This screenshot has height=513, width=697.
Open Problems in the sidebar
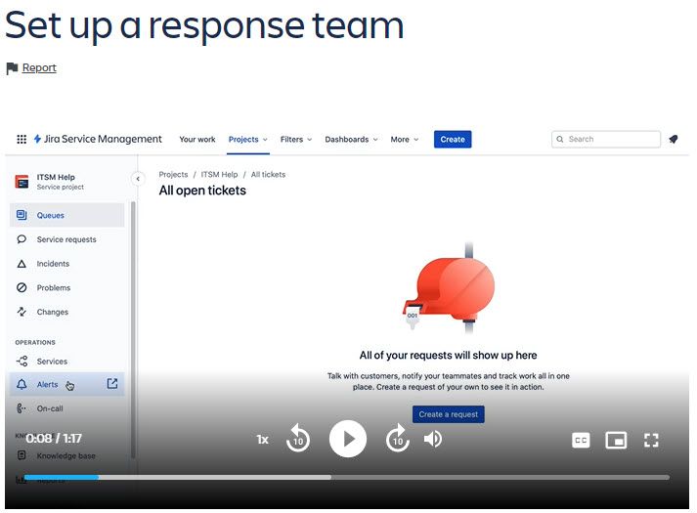pos(67,288)
